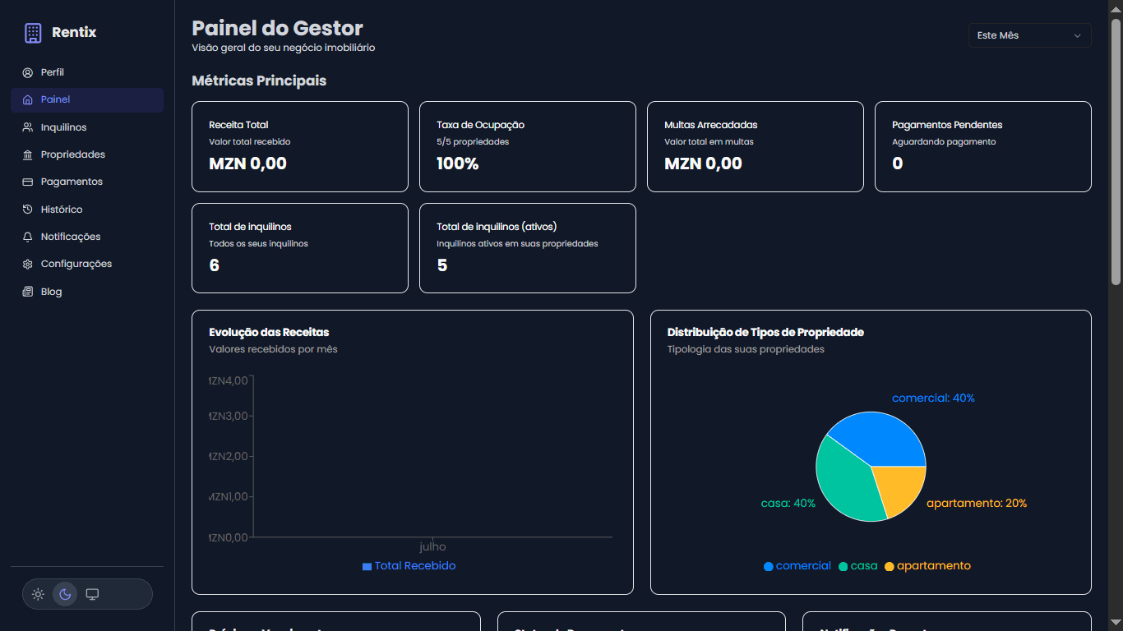This screenshot has width=1123, height=631.
Task: Click the Configurações gear icon
Action: click(x=28, y=264)
